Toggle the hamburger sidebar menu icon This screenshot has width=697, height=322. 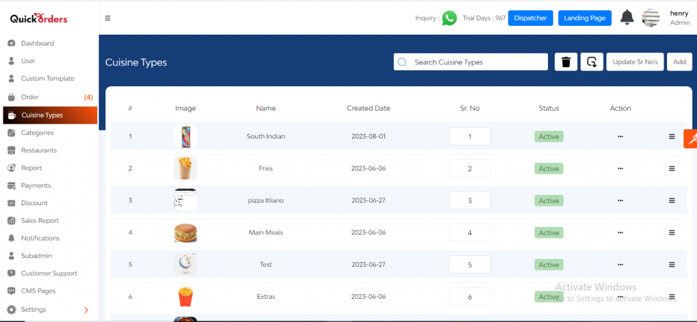pyautogui.click(x=108, y=18)
